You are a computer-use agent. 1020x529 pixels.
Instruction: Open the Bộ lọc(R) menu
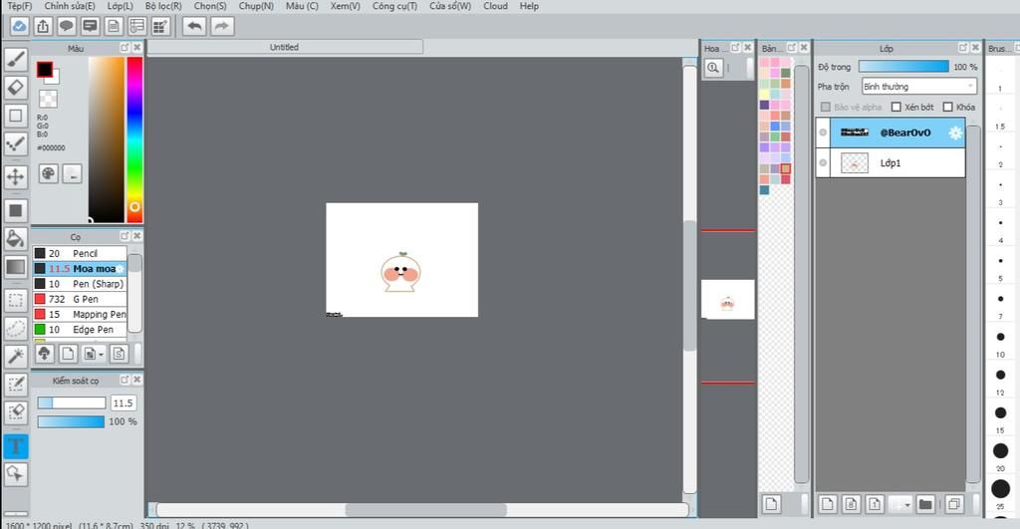click(163, 6)
